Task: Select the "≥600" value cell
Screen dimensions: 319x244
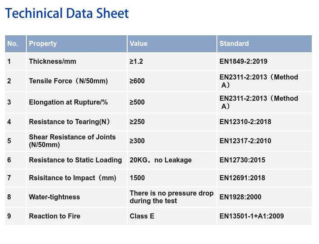Action: (137, 81)
